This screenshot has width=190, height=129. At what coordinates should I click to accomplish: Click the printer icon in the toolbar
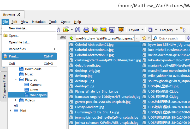coord(86,30)
